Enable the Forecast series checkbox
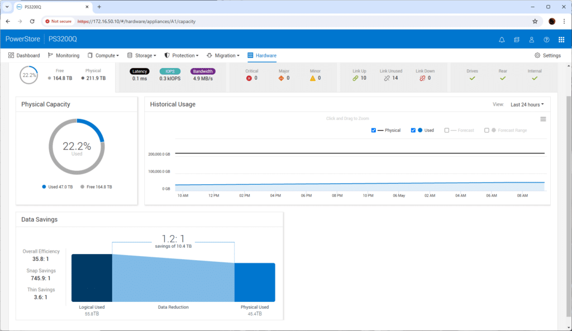This screenshot has height=331, width=572. 447,130
